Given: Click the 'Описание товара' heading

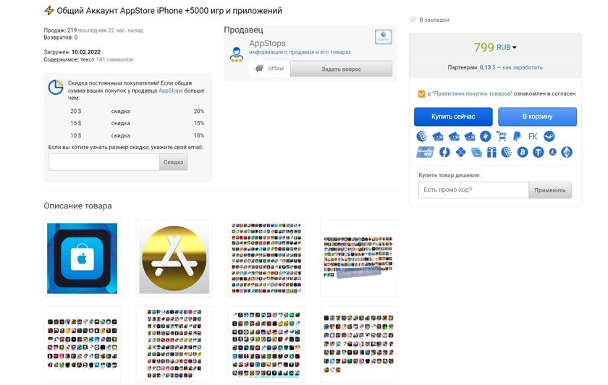Looking at the screenshot, I should click(77, 206).
